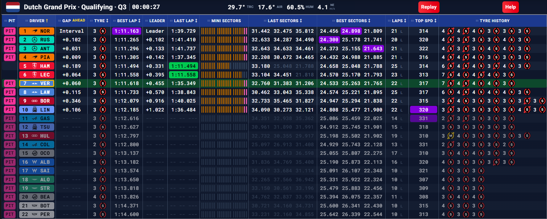Click the Dutch flag icon
Viewport: 547px width, 219px height.
coord(13,7)
